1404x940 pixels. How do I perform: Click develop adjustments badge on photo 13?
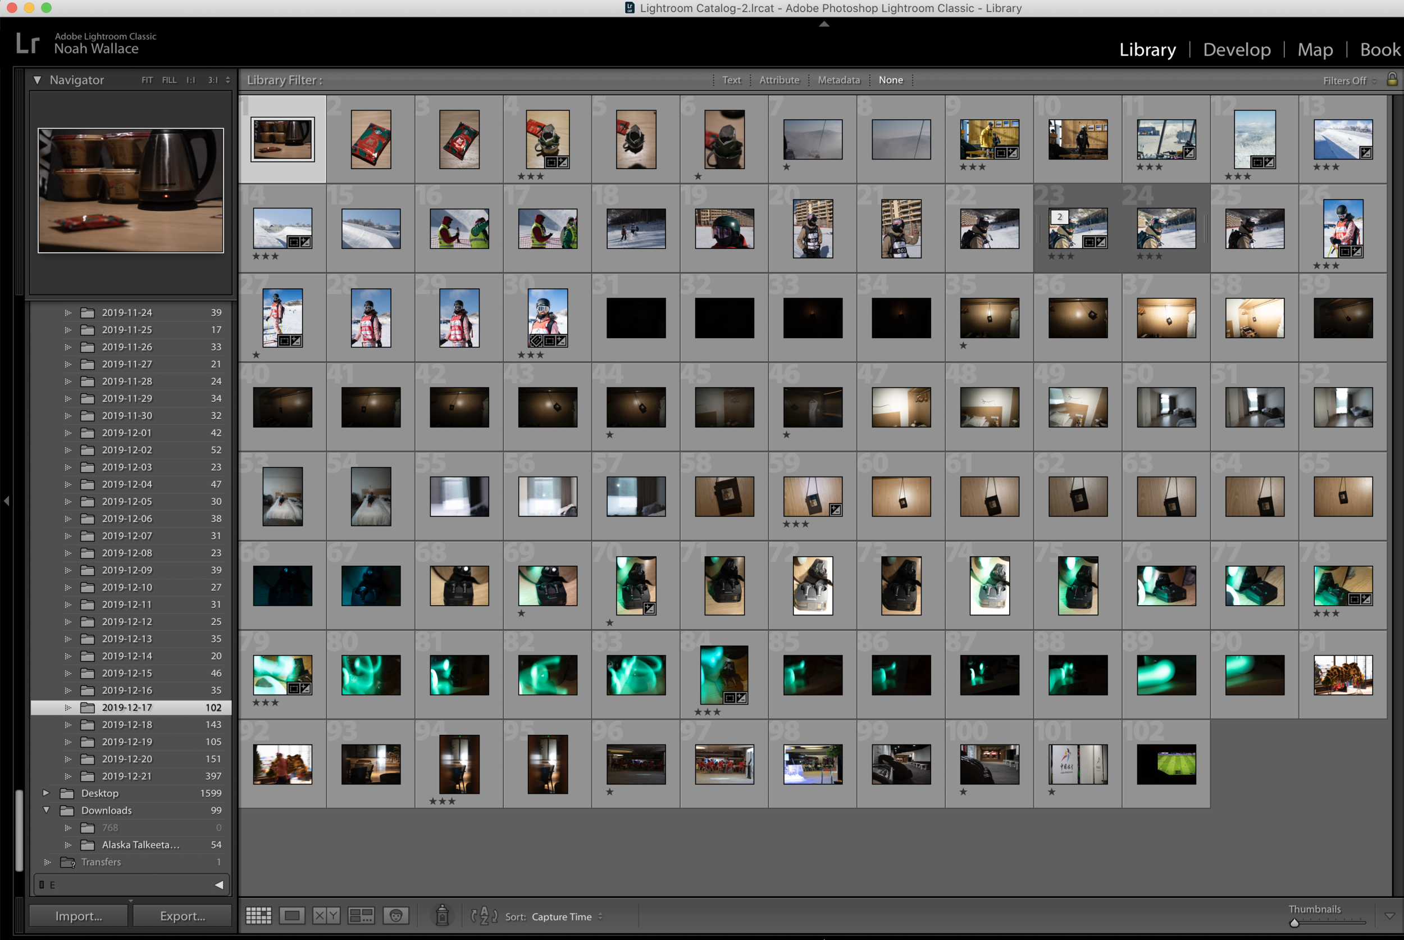click(x=1366, y=152)
